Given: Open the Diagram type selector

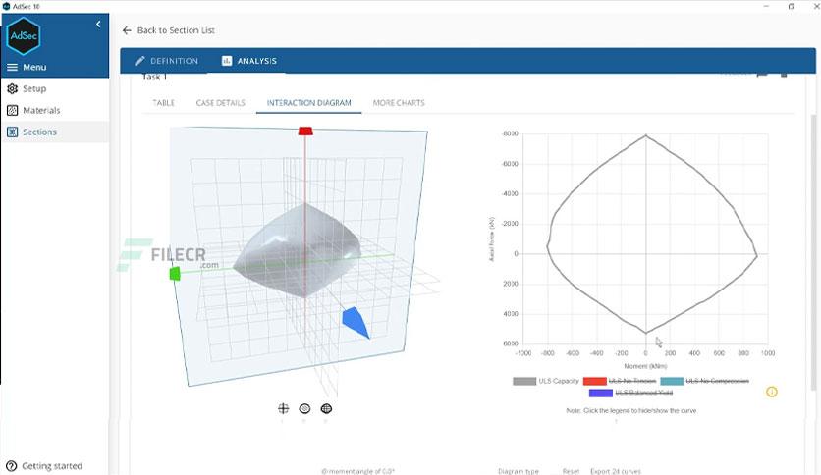Looking at the screenshot, I should pos(518,471).
